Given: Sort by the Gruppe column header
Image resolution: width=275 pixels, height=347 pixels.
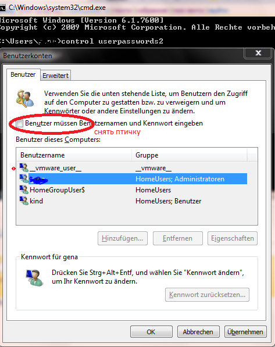Looking at the screenshot, I should [190, 155].
